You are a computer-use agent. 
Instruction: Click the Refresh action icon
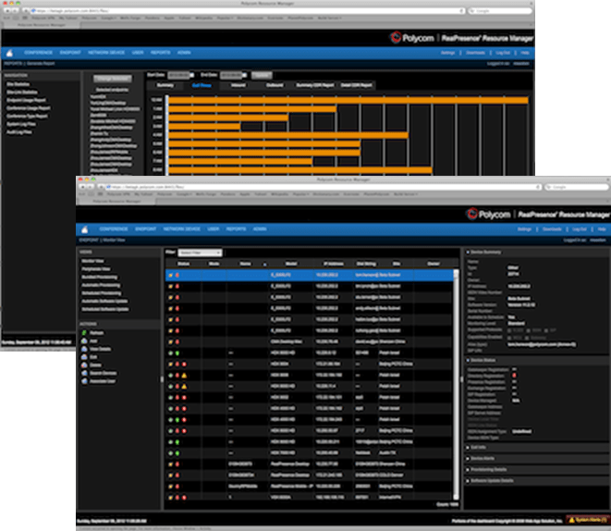point(84,332)
